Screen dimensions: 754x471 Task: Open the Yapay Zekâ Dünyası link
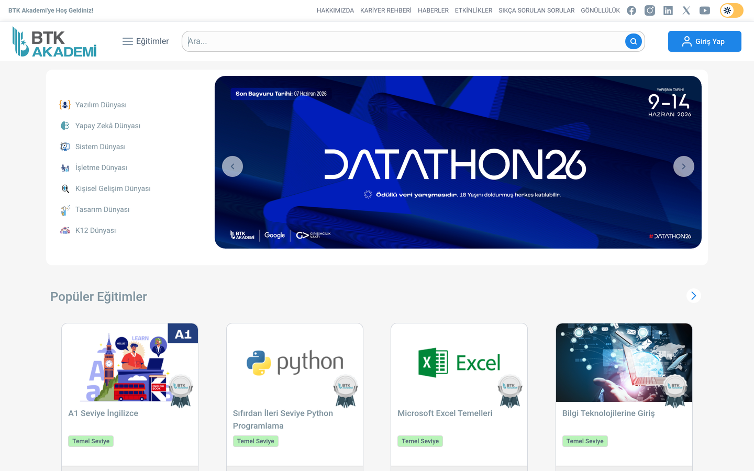108,126
